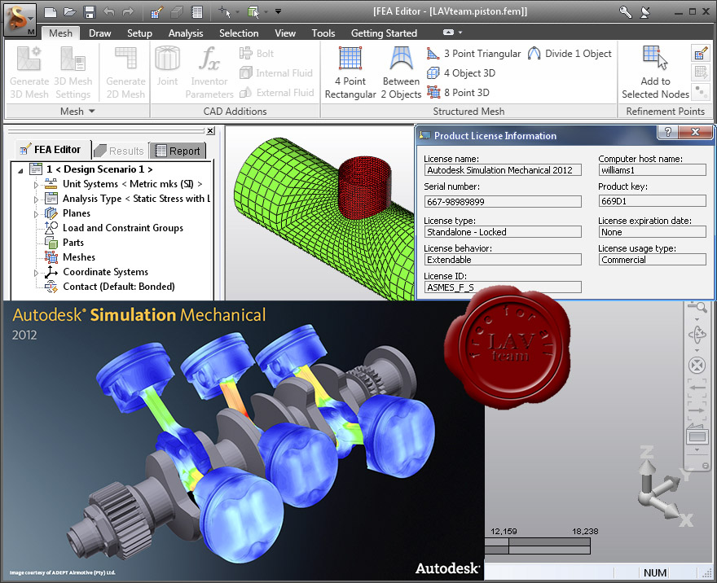
Task: Click help button in License Information dialog
Action: coord(668,132)
